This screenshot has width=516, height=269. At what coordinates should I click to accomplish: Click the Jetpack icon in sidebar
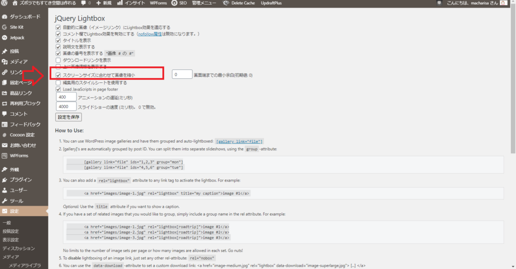pyautogui.click(x=5, y=37)
